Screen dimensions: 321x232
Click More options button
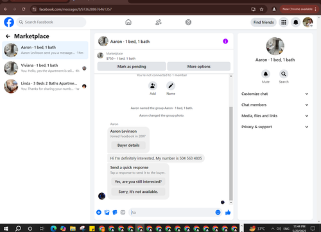tap(199, 67)
